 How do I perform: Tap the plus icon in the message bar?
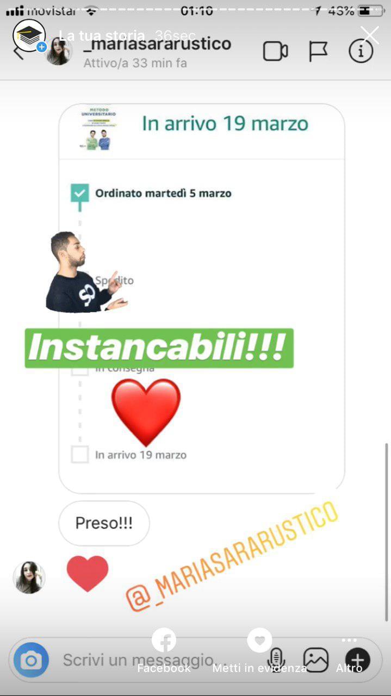358,660
